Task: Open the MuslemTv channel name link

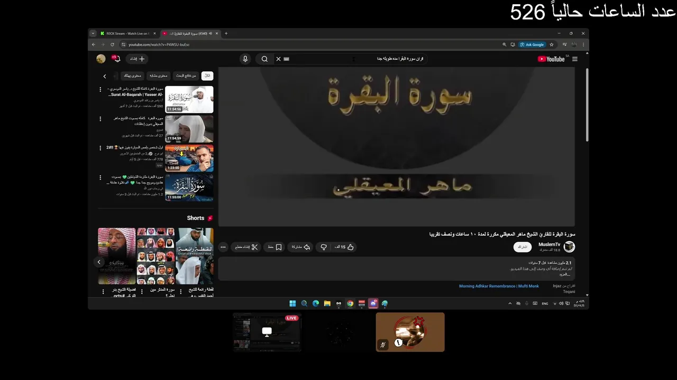Action: [x=549, y=244]
